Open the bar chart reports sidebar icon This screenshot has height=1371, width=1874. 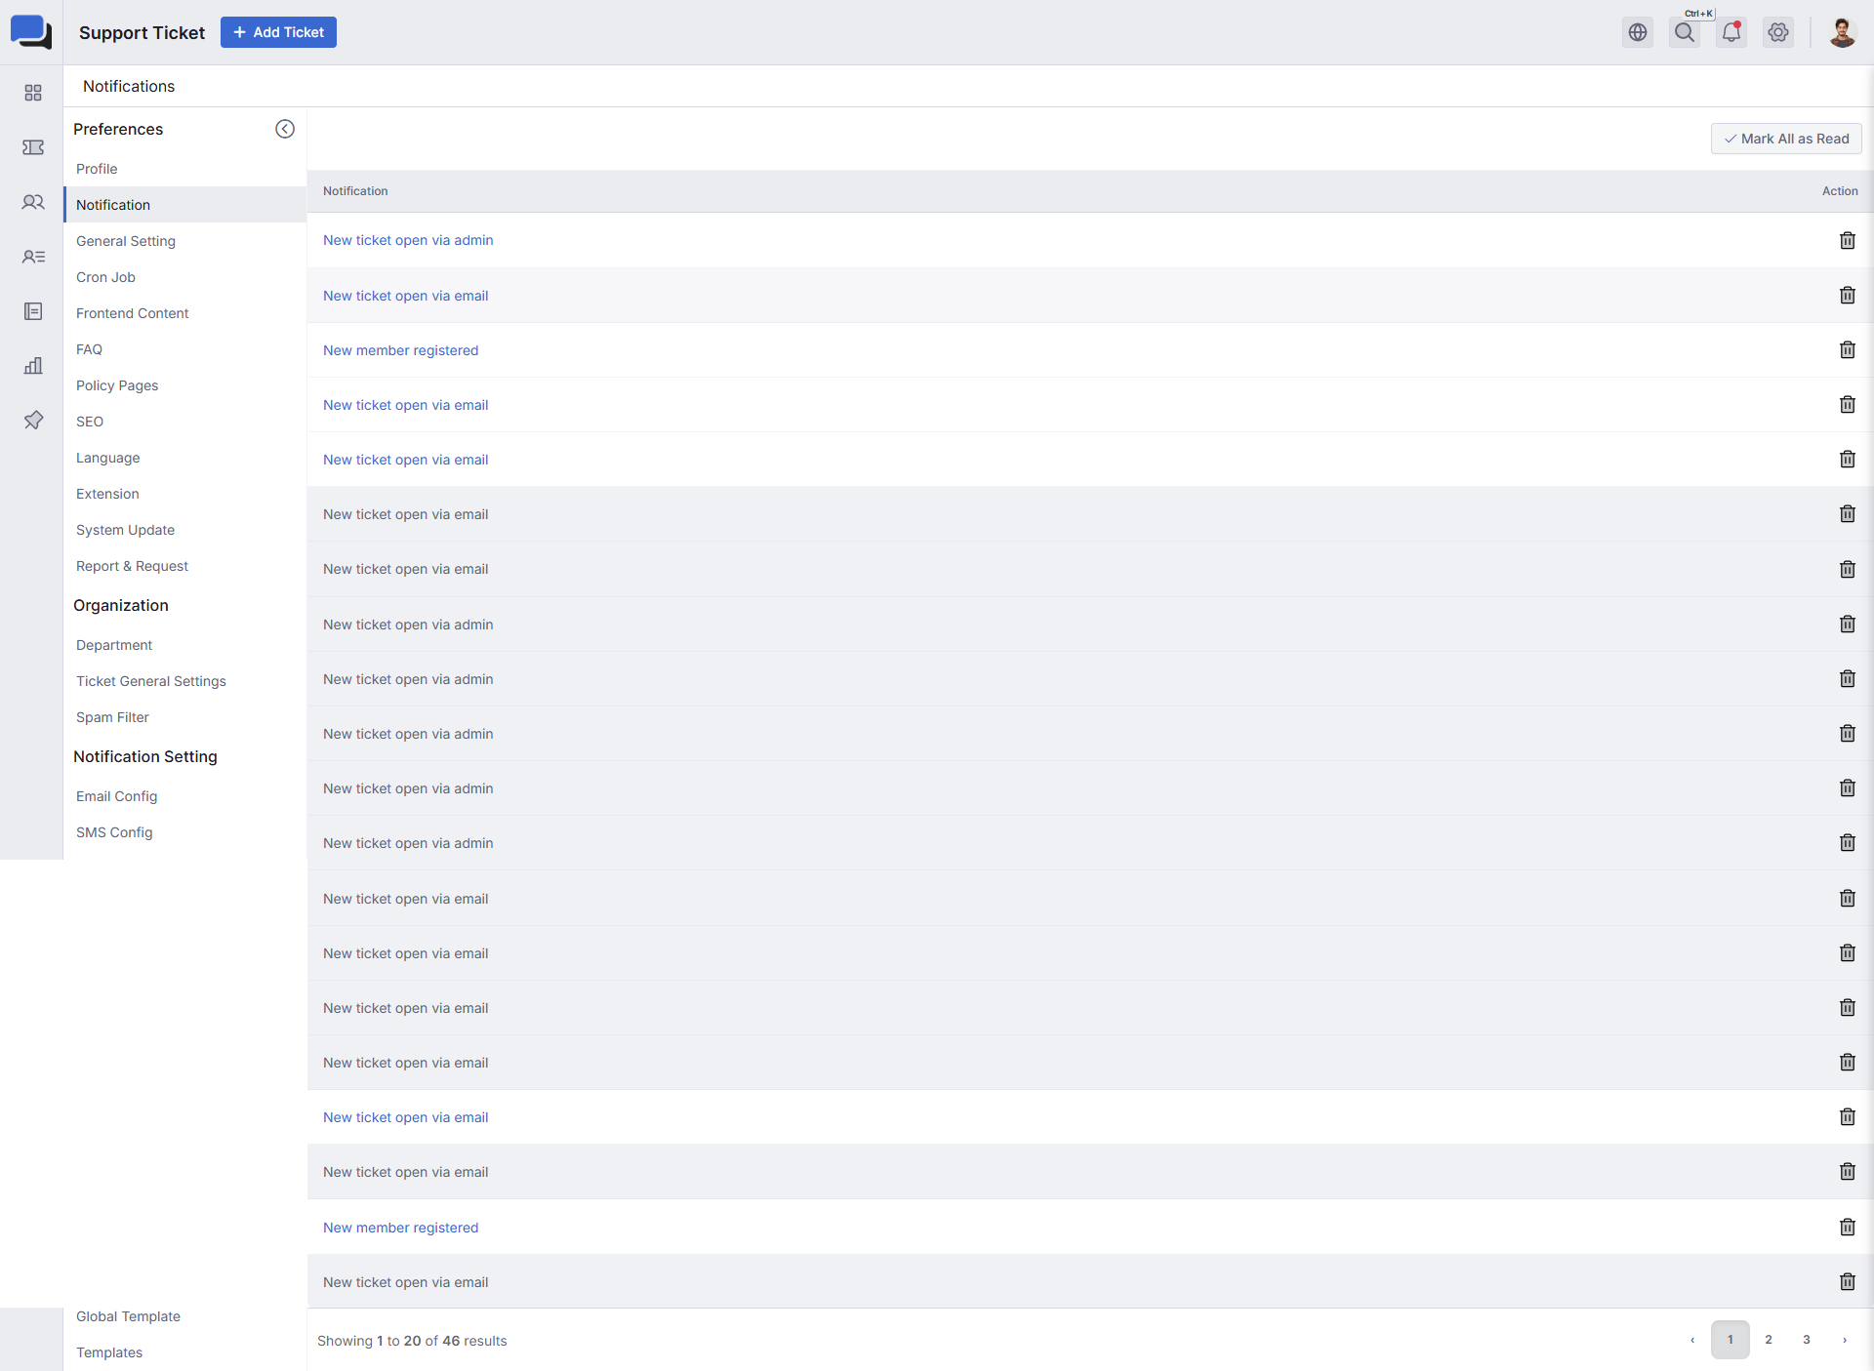pos(33,366)
